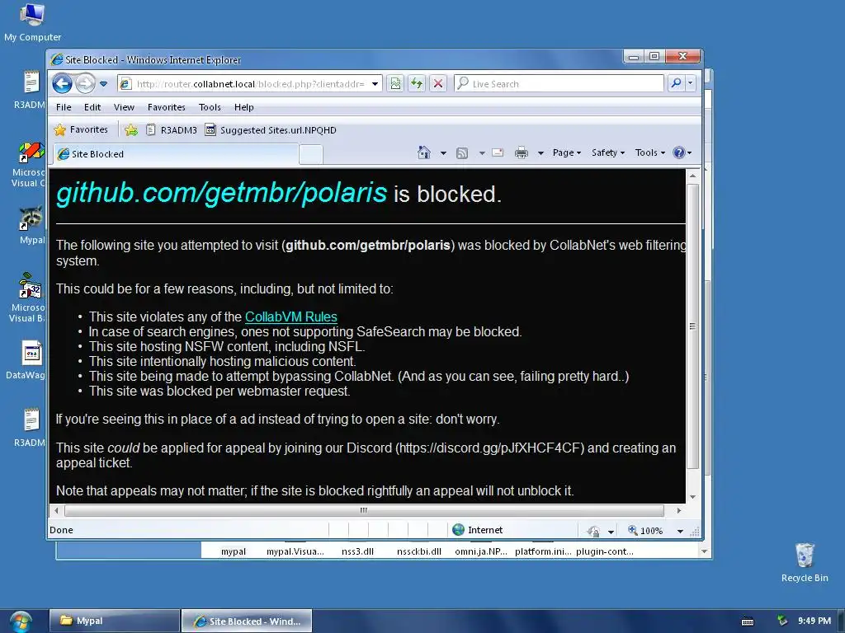Click the search magnifier button
845x633 pixels.
(676, 83)
